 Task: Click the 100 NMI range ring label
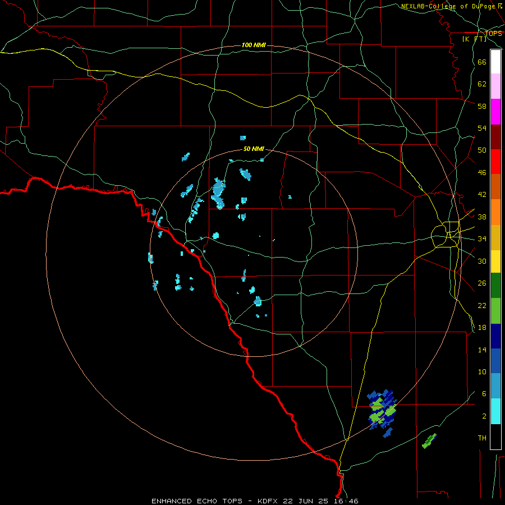(254, 45)
